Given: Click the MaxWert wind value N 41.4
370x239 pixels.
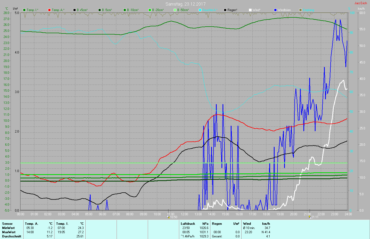Looking at the screenshot, I should coord(266,232).
